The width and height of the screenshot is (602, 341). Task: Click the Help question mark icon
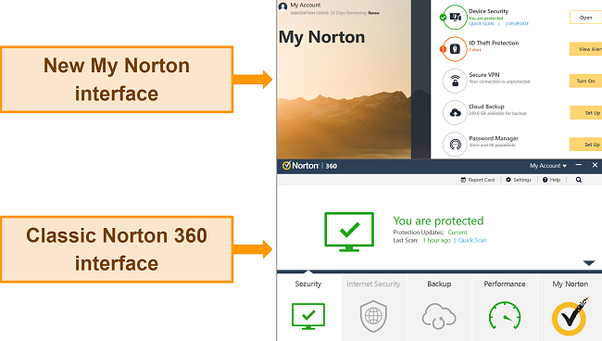click(x=545, y=180)
